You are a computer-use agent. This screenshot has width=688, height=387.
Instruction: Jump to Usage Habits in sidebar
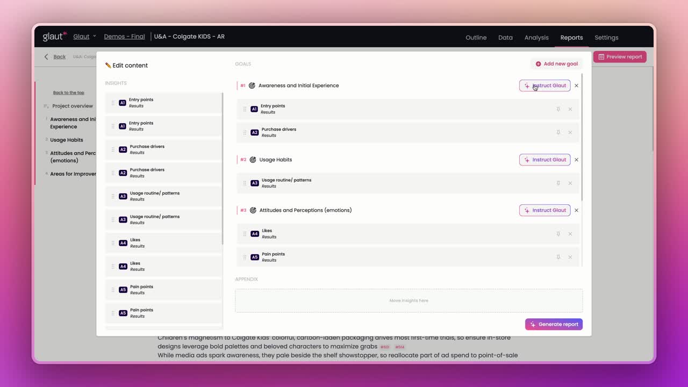(x=67, y=140)
